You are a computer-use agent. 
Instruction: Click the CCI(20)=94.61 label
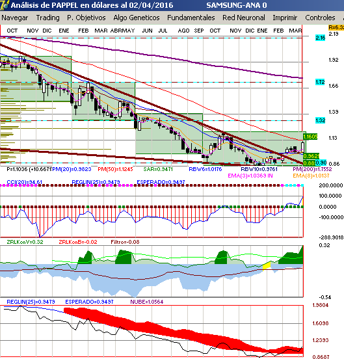25,182
